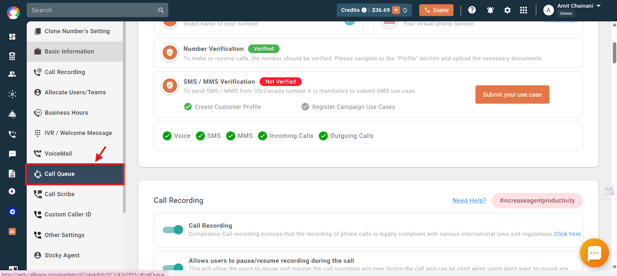The height and width of the screenshot is (276, 617).
Task: Click the credits info icon
Action: pyautogui.click(x=364, y=10)
